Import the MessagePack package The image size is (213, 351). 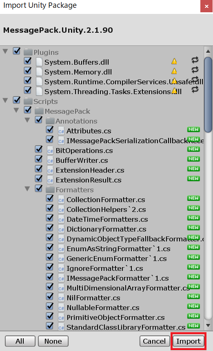[189, 341]
